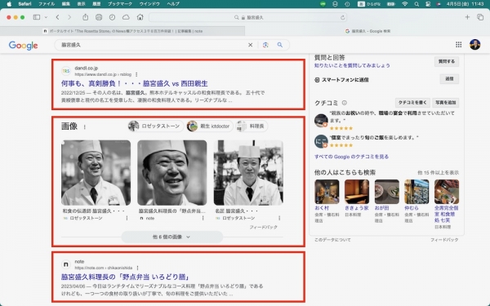The image size is (490, 306).
Task: Open the Apple menu
Action: (9, 4)
